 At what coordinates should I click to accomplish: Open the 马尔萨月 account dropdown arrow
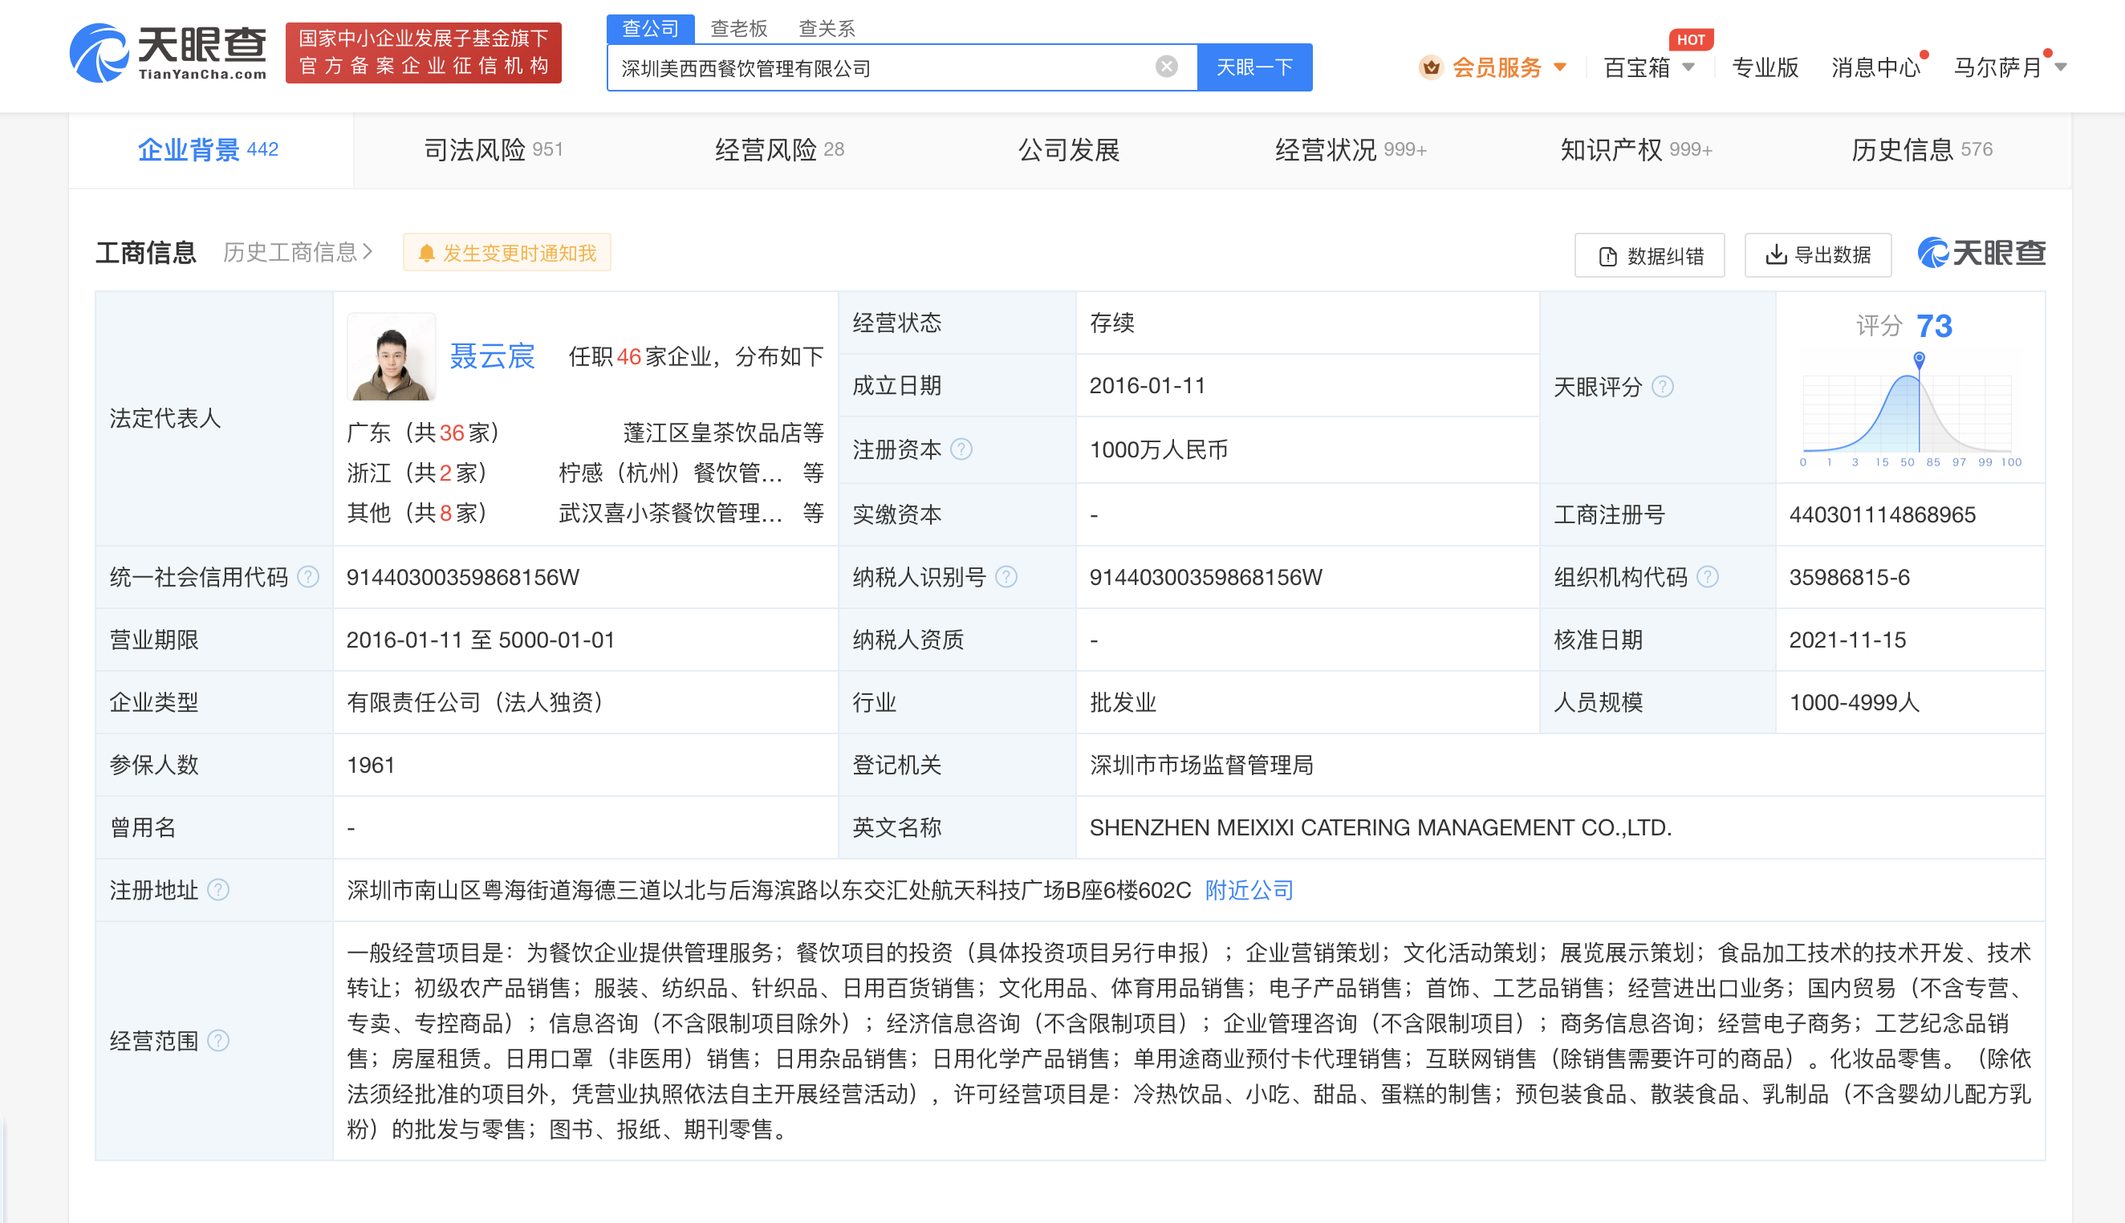coord(2059,67)
